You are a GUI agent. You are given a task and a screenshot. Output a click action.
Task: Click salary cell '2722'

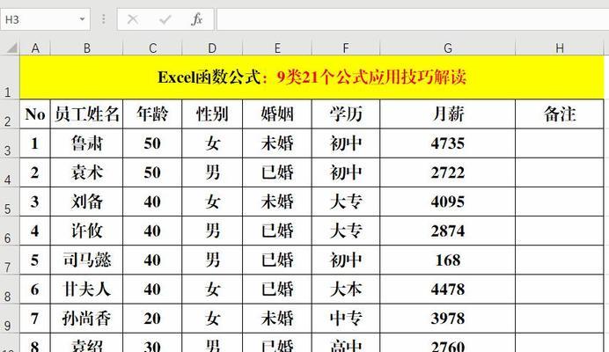pos(447,172)
